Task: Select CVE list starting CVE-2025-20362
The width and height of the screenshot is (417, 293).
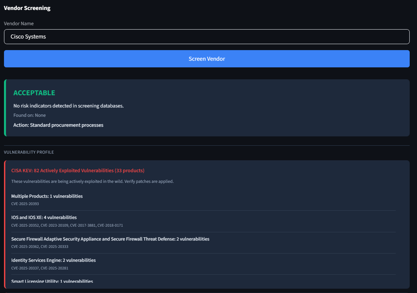Action: pyautogui.click(x=40, y=247)
